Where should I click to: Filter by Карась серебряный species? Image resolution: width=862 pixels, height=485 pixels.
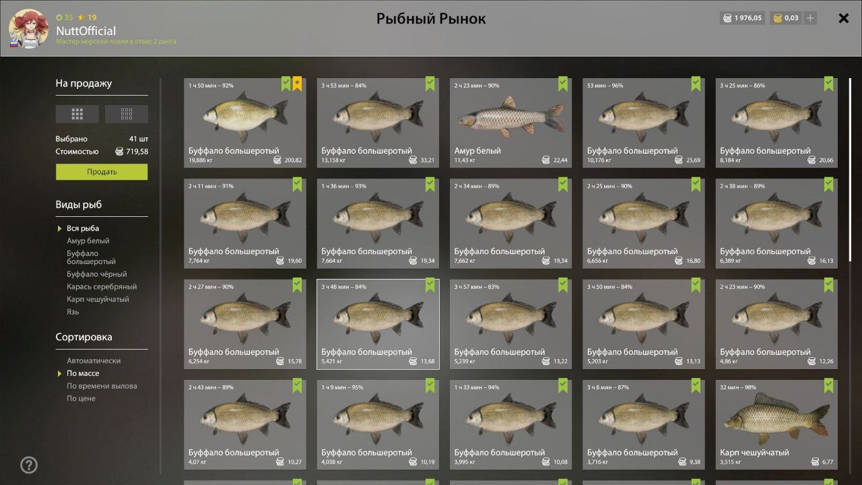coord(102,286)
